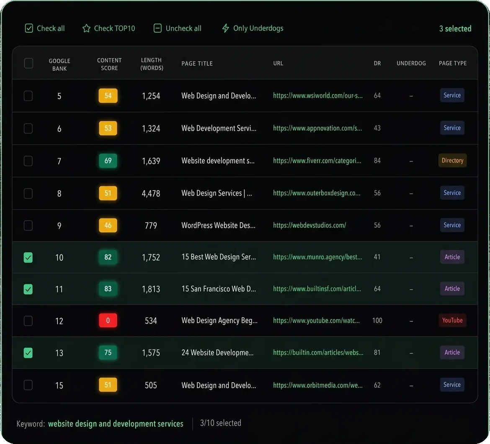
Task: Click the lightning bolt Only Underdogs icon
Action: pos(225,28)
